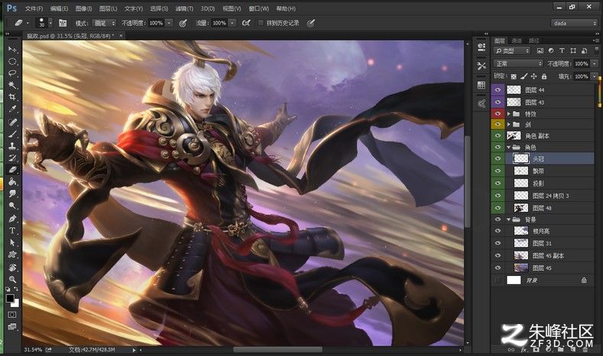Switch to the 通道 panel tab
603x356 pixels.
coord(517,40)
